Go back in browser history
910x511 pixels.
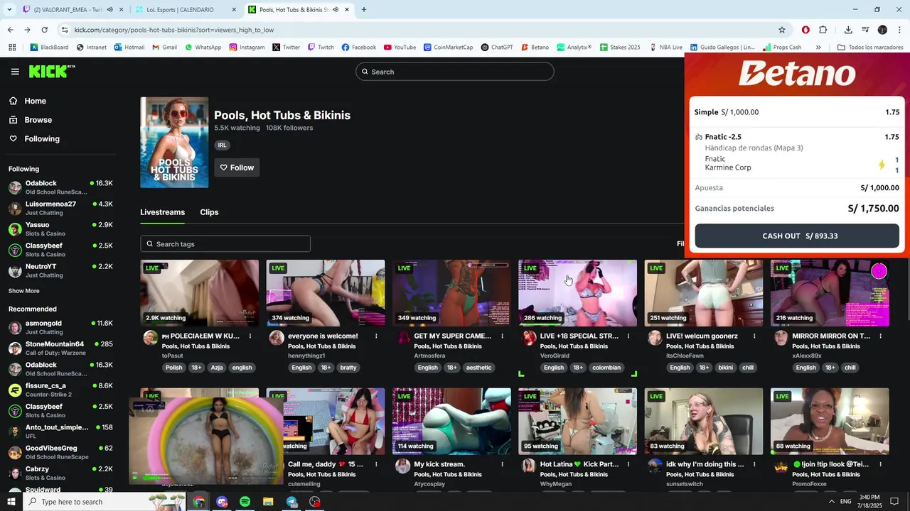10,30
